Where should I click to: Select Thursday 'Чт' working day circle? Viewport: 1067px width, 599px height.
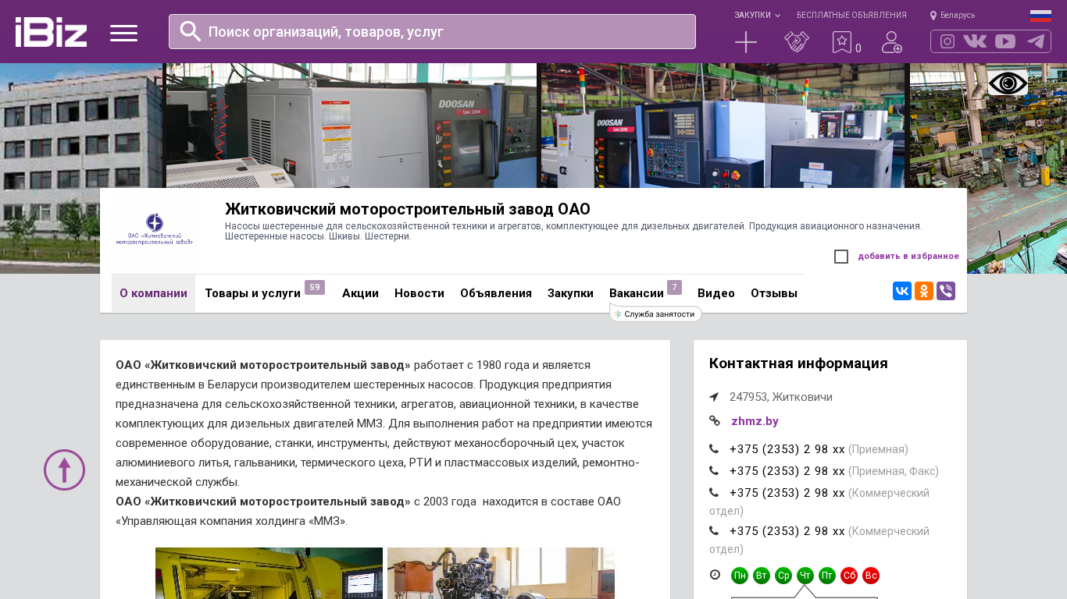tap(805, 576)
